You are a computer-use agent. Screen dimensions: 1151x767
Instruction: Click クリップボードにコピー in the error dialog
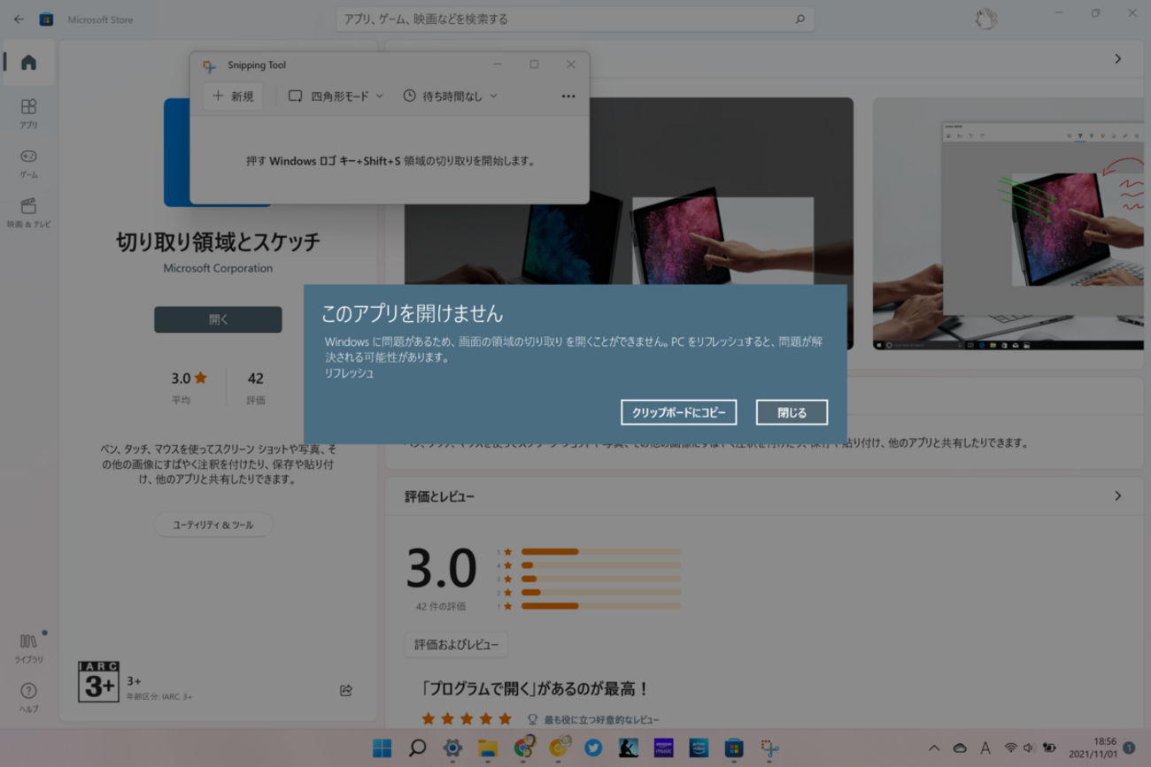[x=678, y=412]
